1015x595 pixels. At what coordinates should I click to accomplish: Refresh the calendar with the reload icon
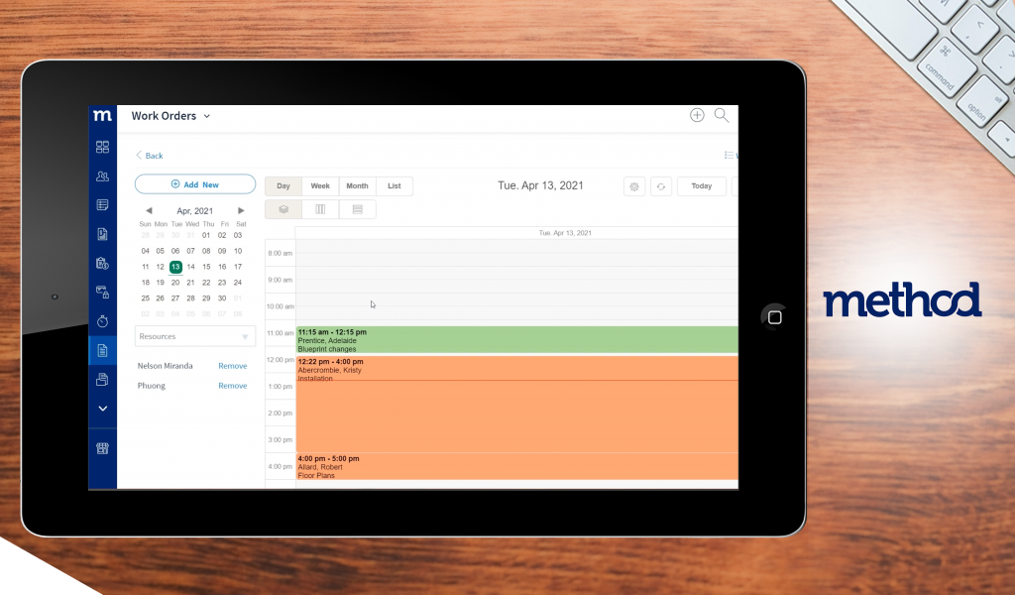tap(661, 186)
